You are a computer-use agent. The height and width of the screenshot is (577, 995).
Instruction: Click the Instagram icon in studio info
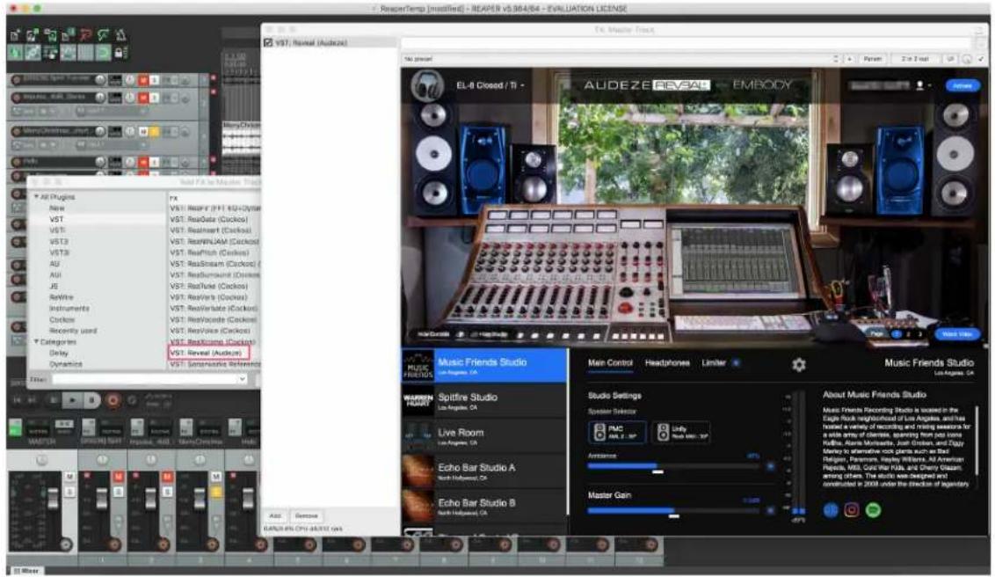coord(852,510)
